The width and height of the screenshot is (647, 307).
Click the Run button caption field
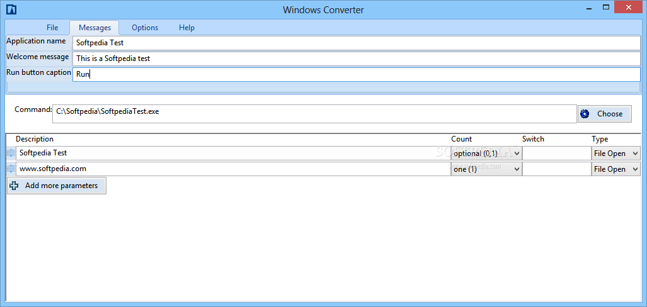click(x=356, y=75)
